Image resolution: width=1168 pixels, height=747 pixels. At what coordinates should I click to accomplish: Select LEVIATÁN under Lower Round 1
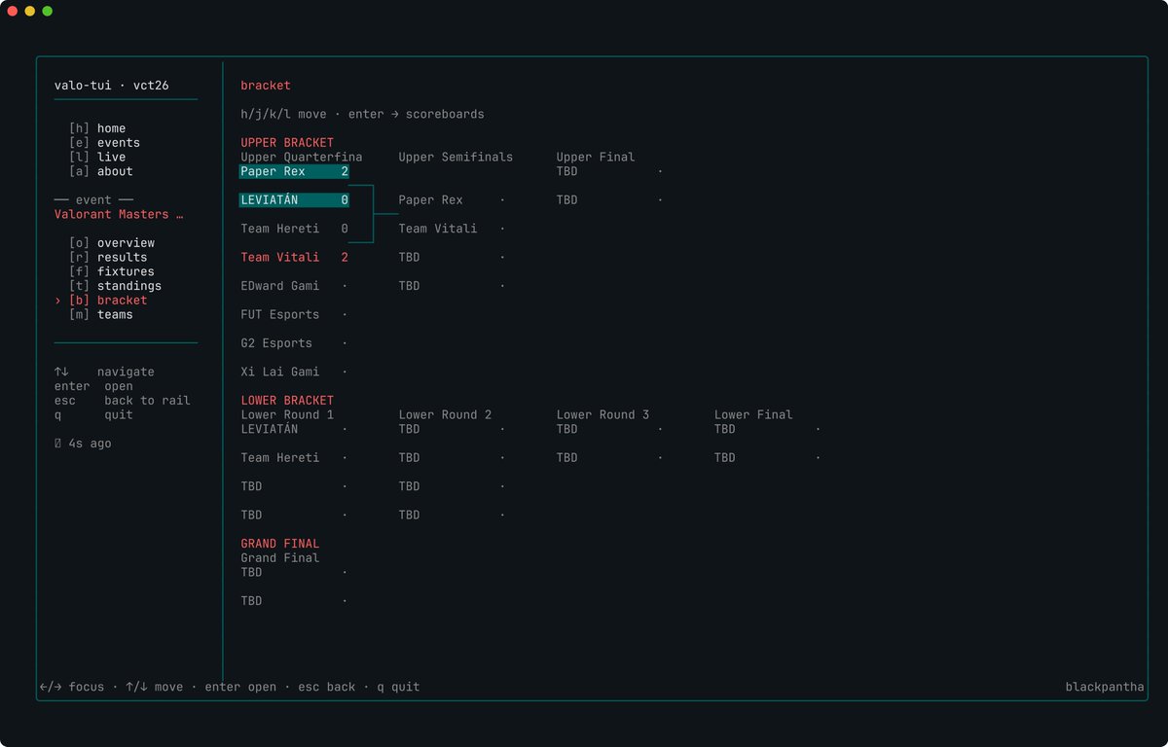point(295,429)
